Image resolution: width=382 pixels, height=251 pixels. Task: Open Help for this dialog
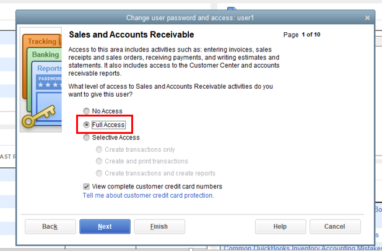(x=280, y=226)
